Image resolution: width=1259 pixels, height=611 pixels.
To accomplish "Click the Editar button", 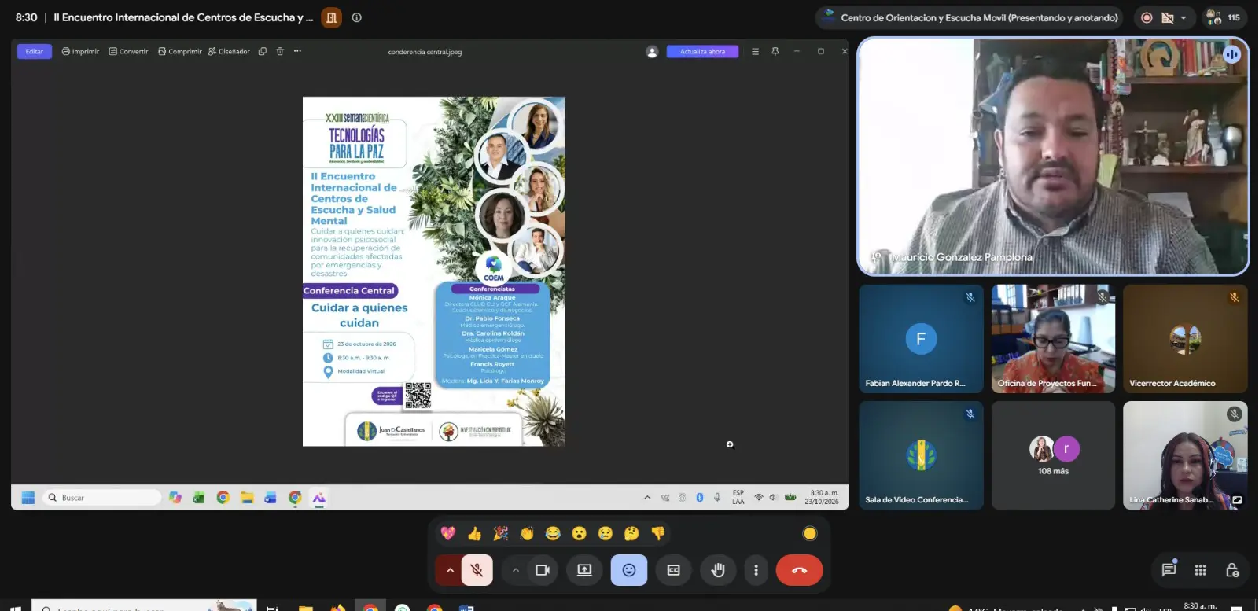I will click(x=35, y=51).
